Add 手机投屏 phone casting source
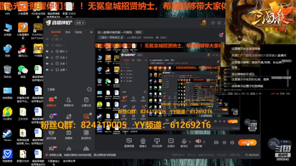The height and width of the screenshot is (166, 296). coord(157,143)
